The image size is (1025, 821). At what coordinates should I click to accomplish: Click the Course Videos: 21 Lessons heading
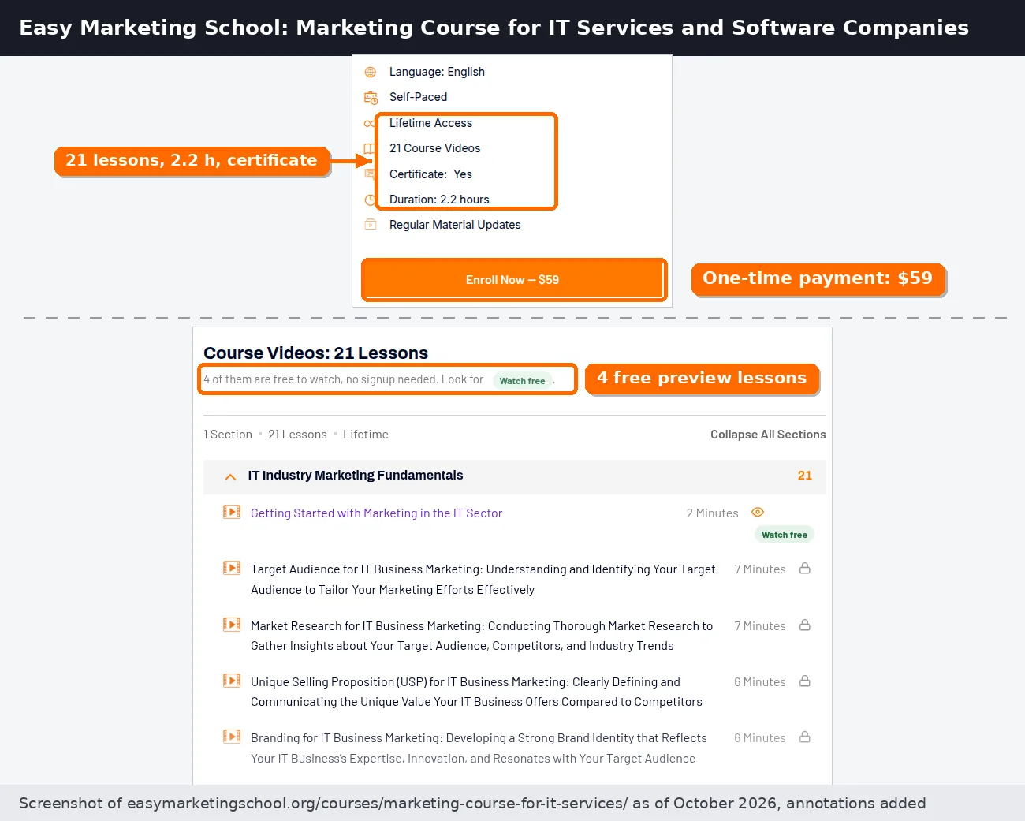[x=315, y=353]
